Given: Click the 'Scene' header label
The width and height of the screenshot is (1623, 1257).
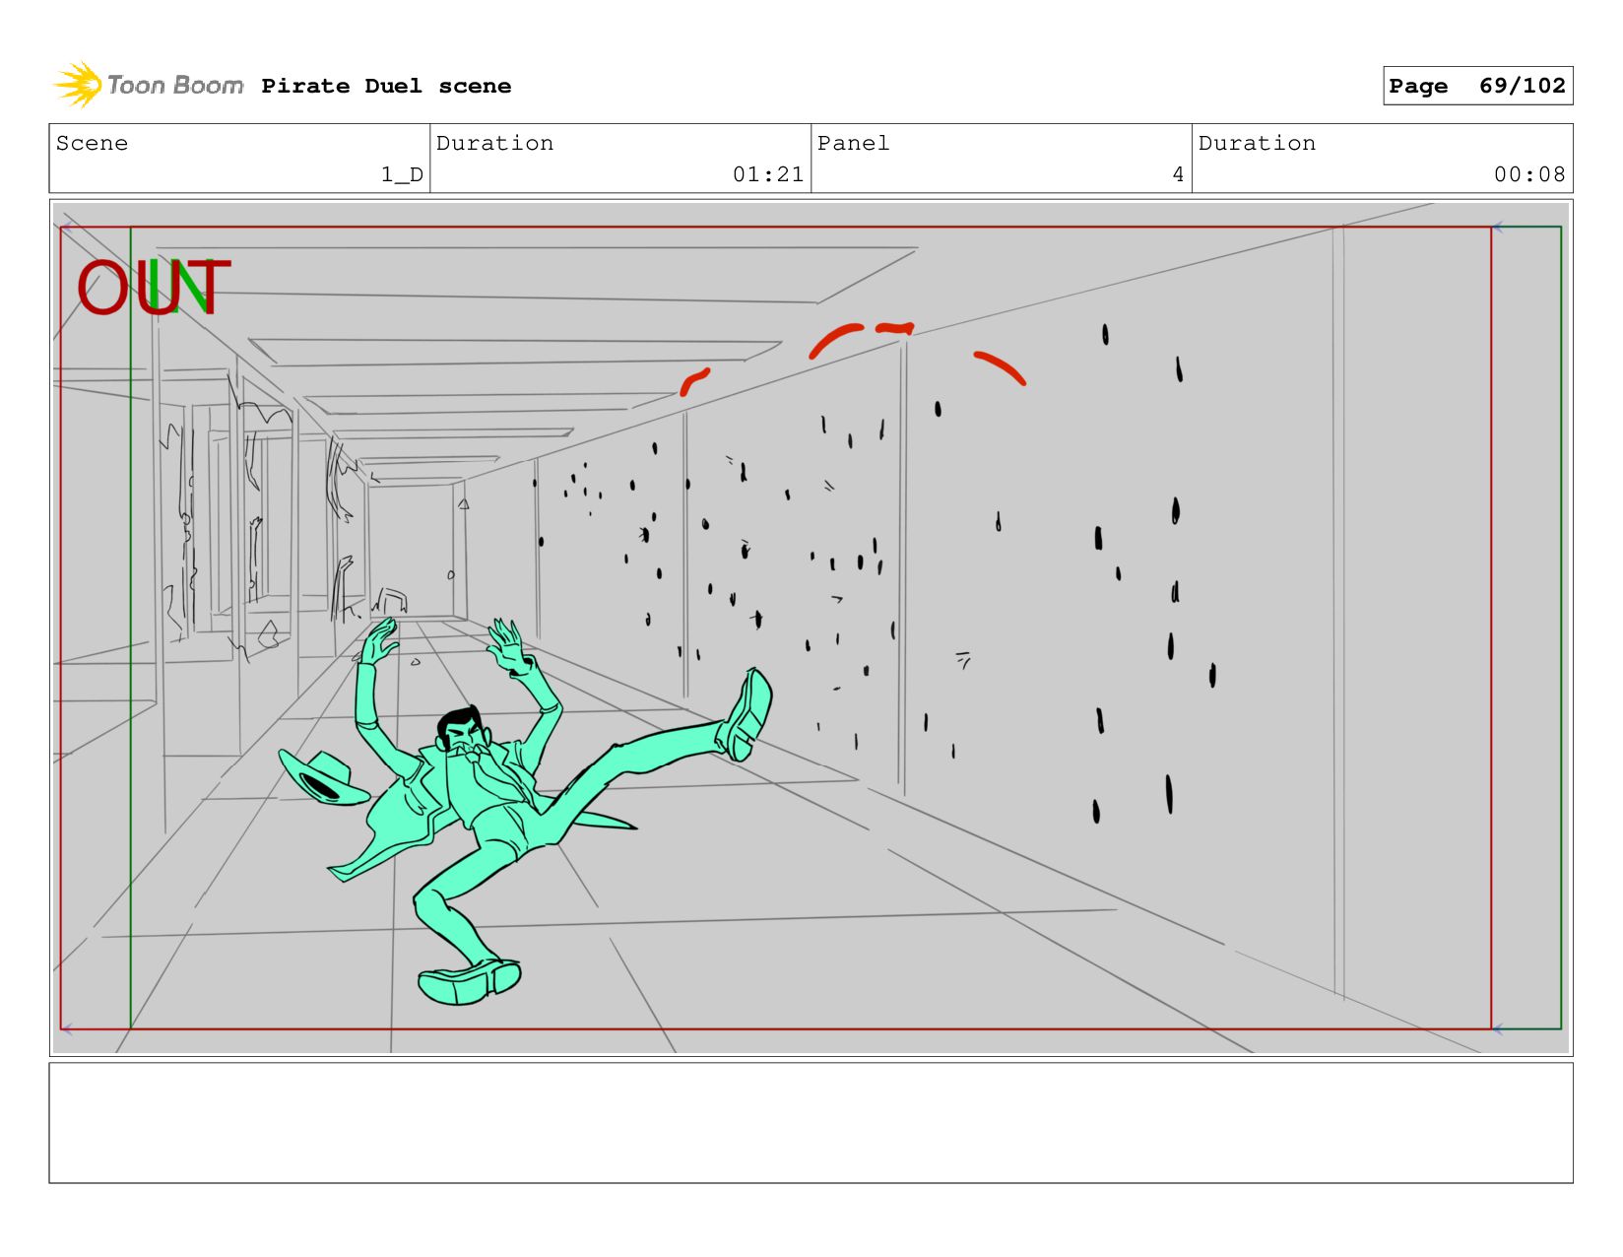Looking at the screenshot, I should (92, 144).
